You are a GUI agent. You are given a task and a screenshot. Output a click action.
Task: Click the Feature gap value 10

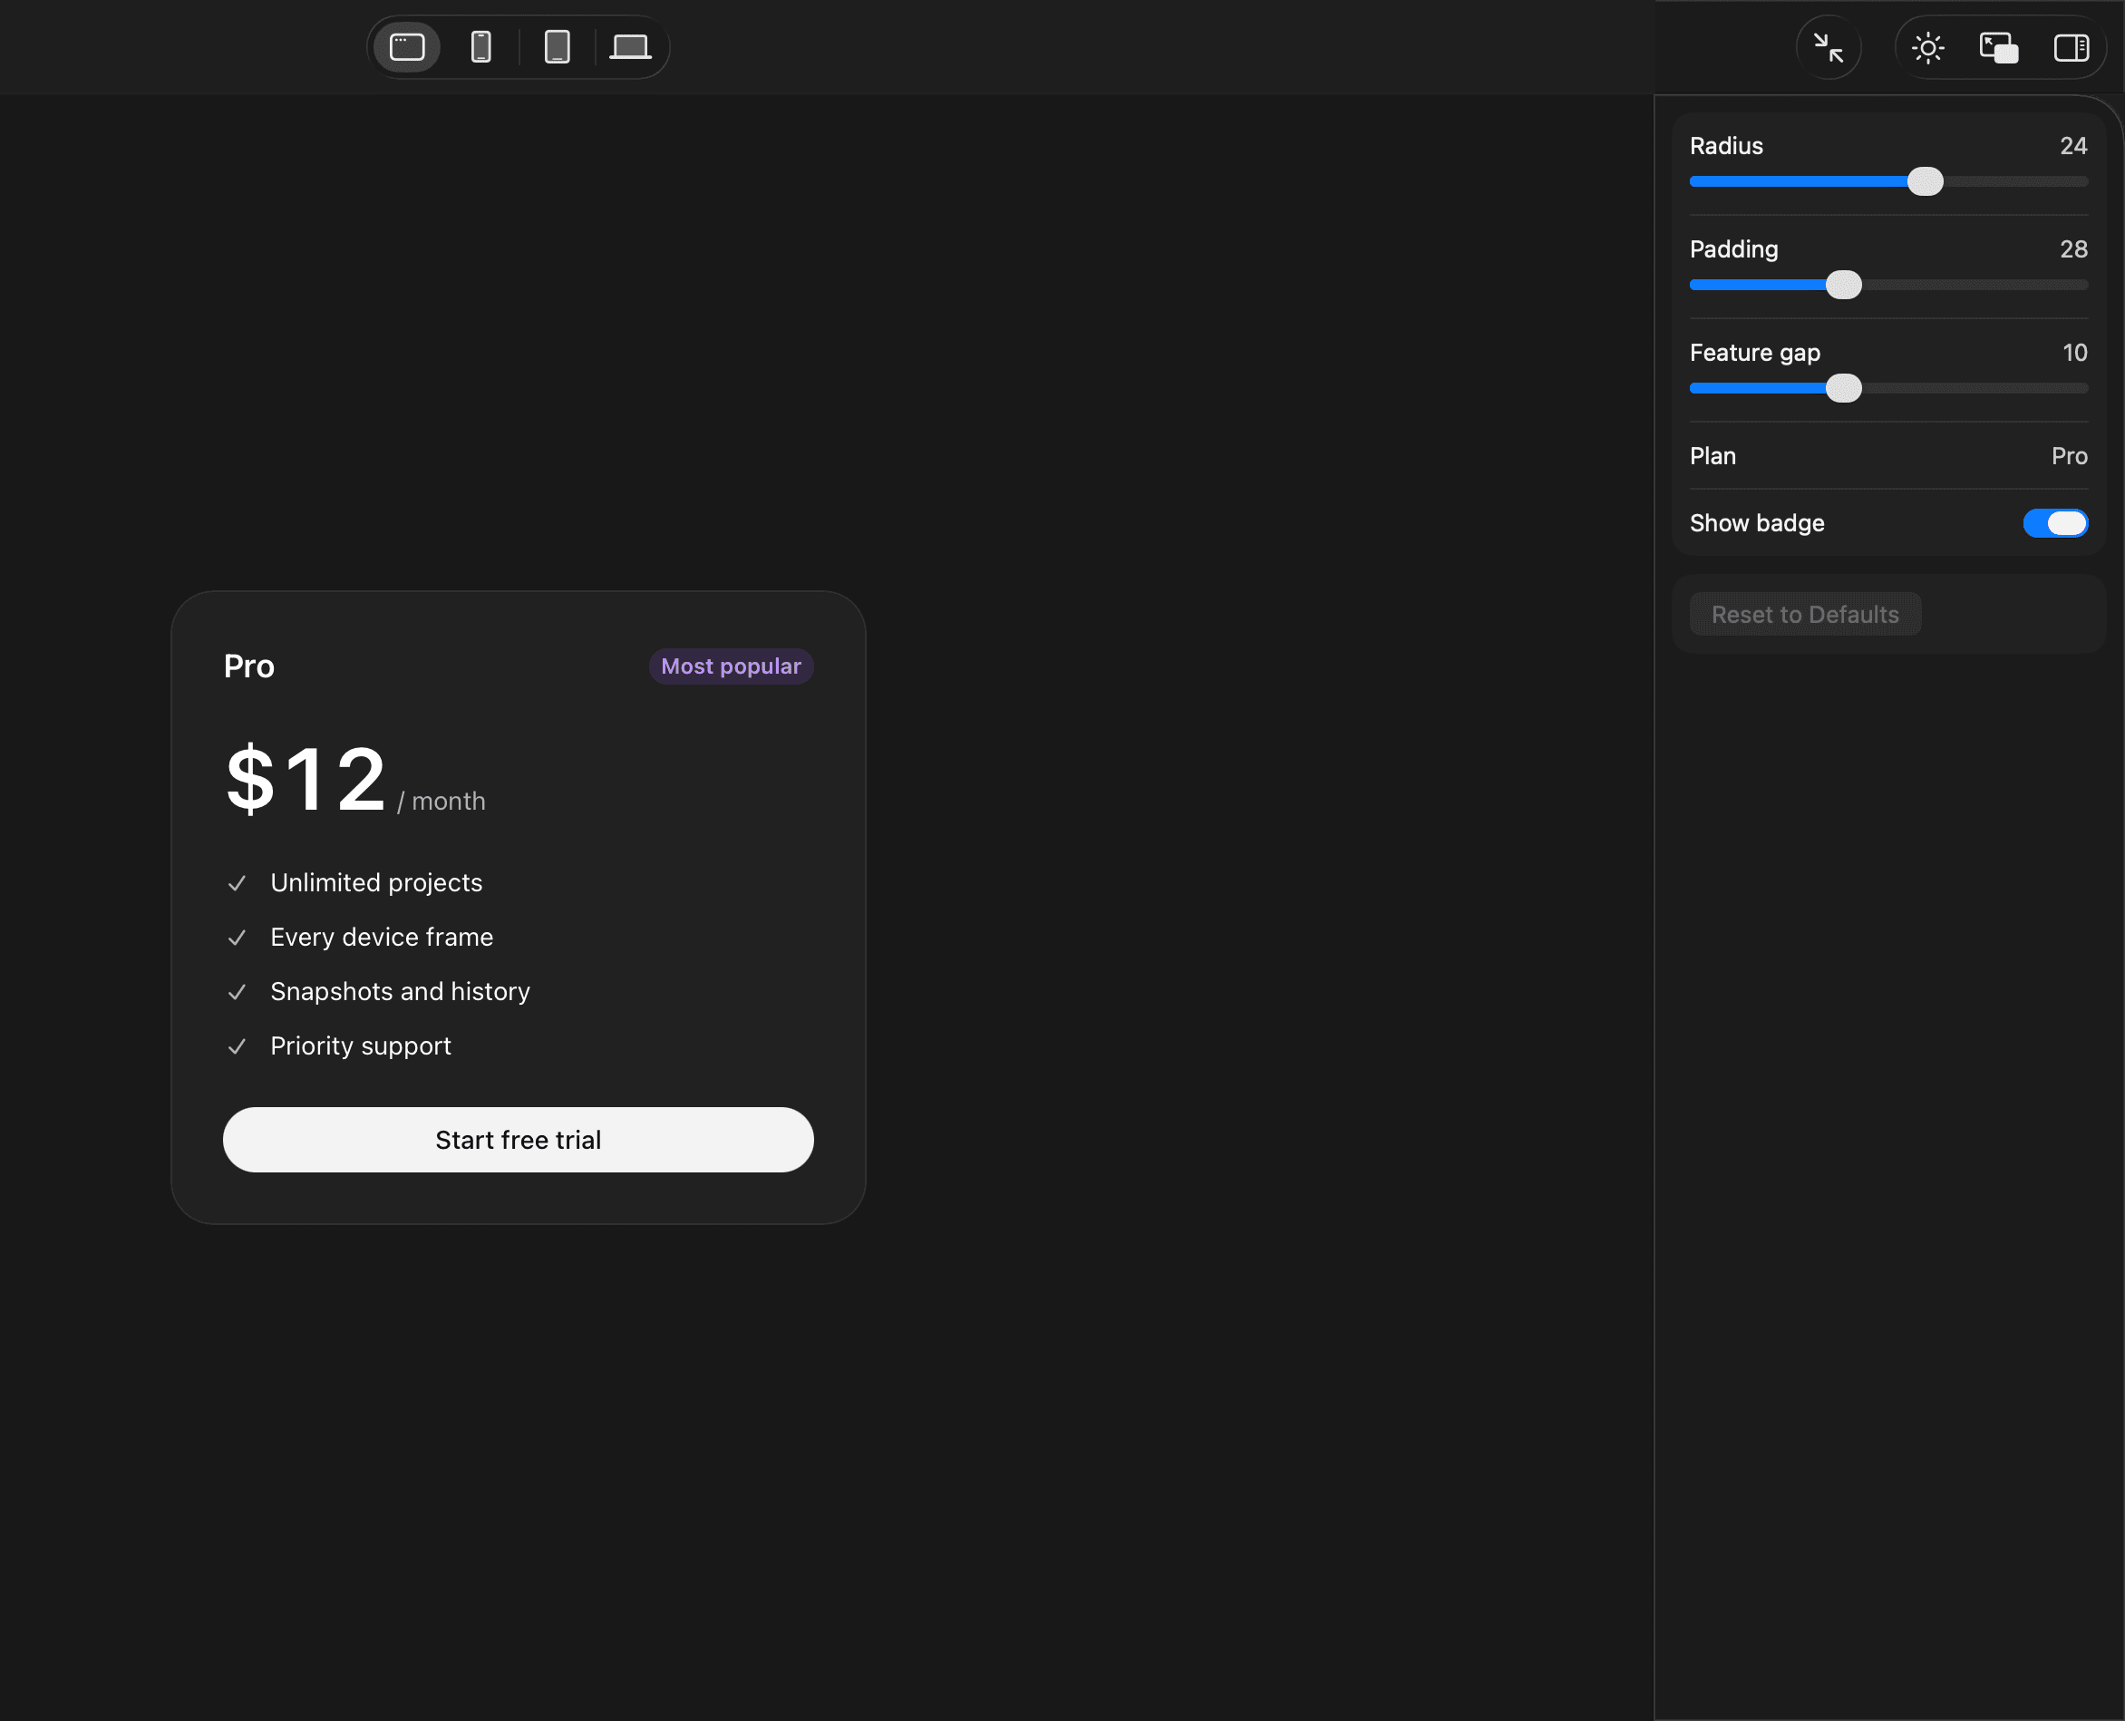point(2074,353)
